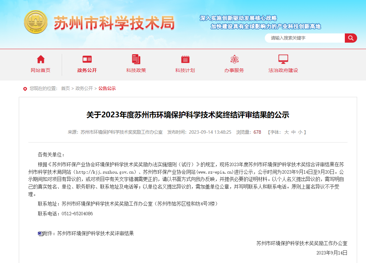
Task: Click the newspaper icon above 政务公开
Action: click(x=87, y=59)
